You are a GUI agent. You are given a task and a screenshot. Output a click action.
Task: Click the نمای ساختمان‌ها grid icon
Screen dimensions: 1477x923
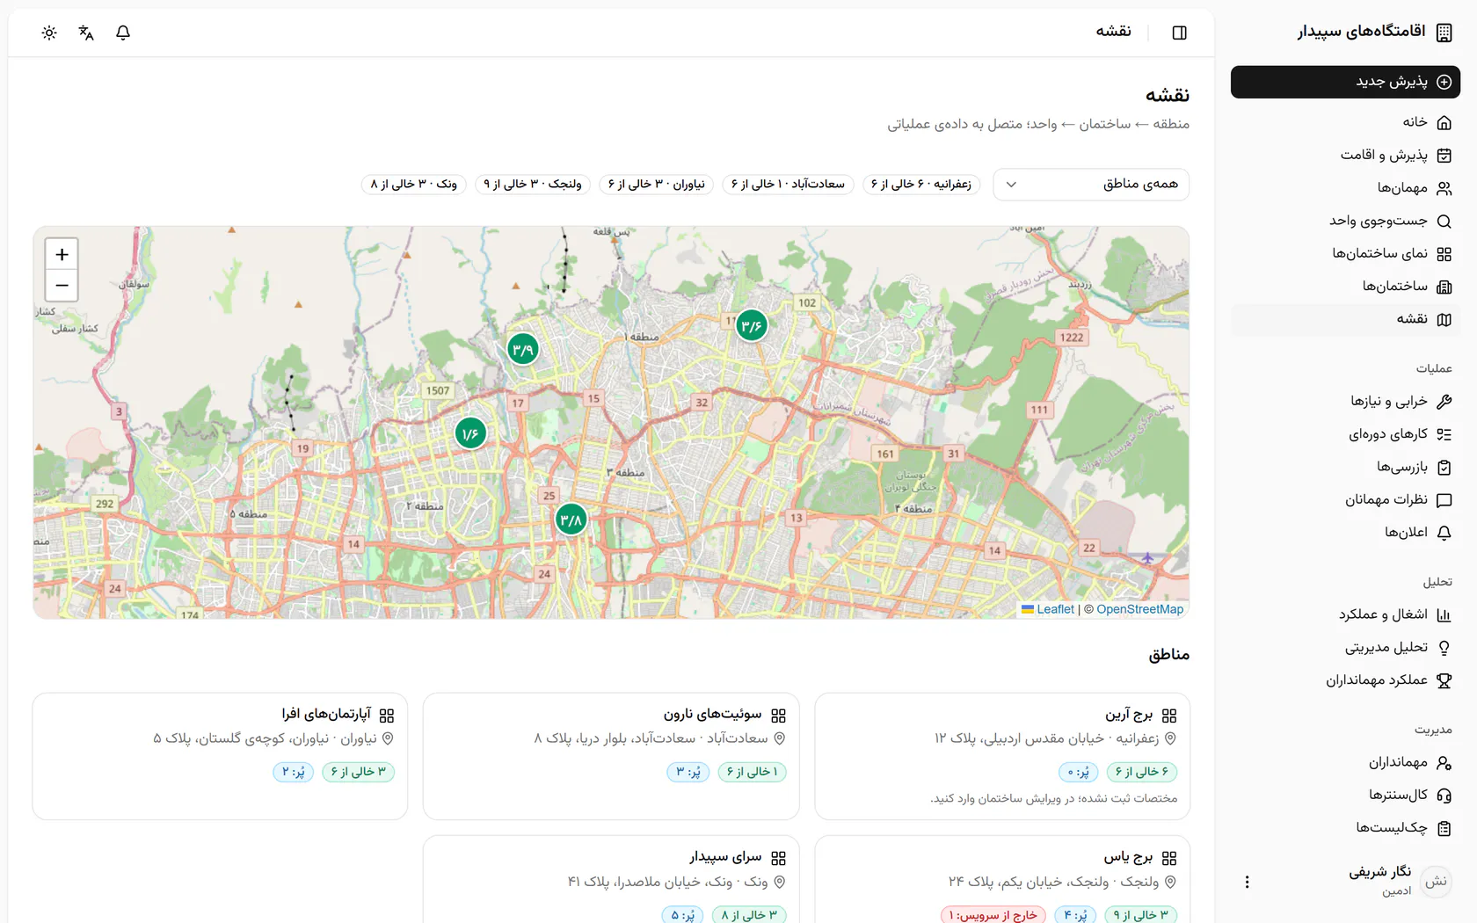click(x=1444, y=254)
